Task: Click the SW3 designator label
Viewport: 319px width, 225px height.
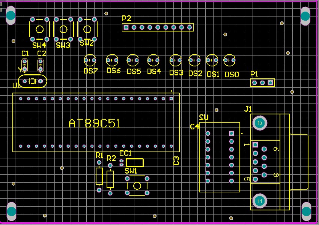Action: click(x=63, y=45)
